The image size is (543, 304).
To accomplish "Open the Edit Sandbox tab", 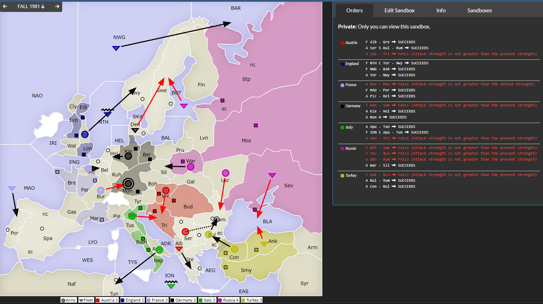I will point(399,11).
